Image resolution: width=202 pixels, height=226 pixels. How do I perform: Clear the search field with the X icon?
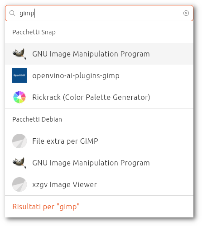pyautogui.click(x=186, y=13)
